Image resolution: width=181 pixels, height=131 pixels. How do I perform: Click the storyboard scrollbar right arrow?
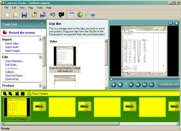178,124
